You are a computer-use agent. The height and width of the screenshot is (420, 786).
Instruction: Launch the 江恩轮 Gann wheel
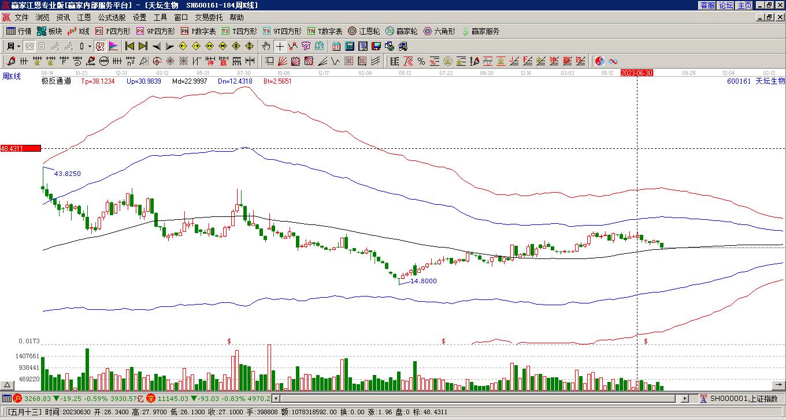pos(364,31)
